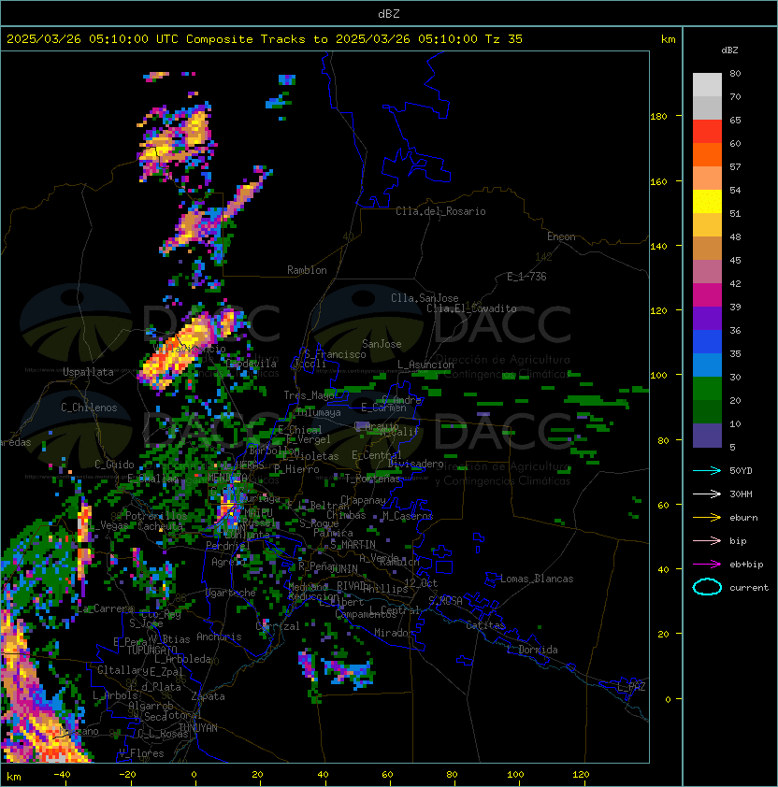Image resolution: width=778 pixels, height=787 pixels.
Task: Click the '30HM' legend label
Action: click(741, 494)
